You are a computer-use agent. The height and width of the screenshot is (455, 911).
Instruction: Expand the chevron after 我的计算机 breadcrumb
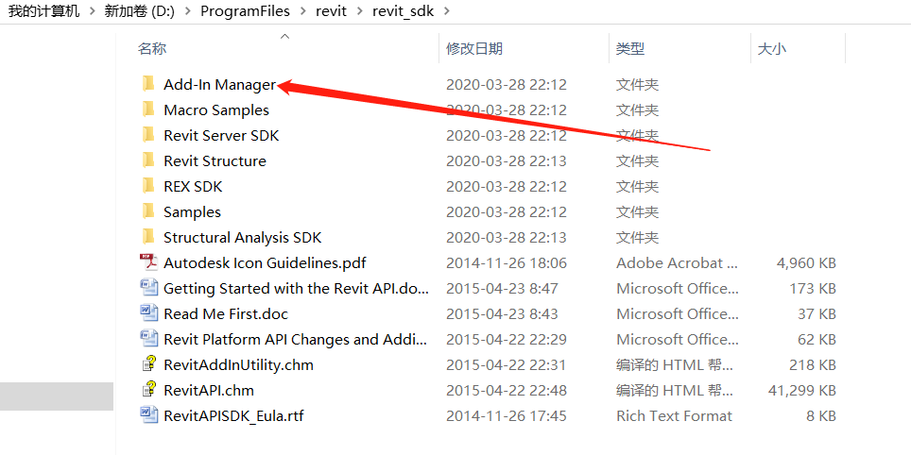(x=93, y=11)
